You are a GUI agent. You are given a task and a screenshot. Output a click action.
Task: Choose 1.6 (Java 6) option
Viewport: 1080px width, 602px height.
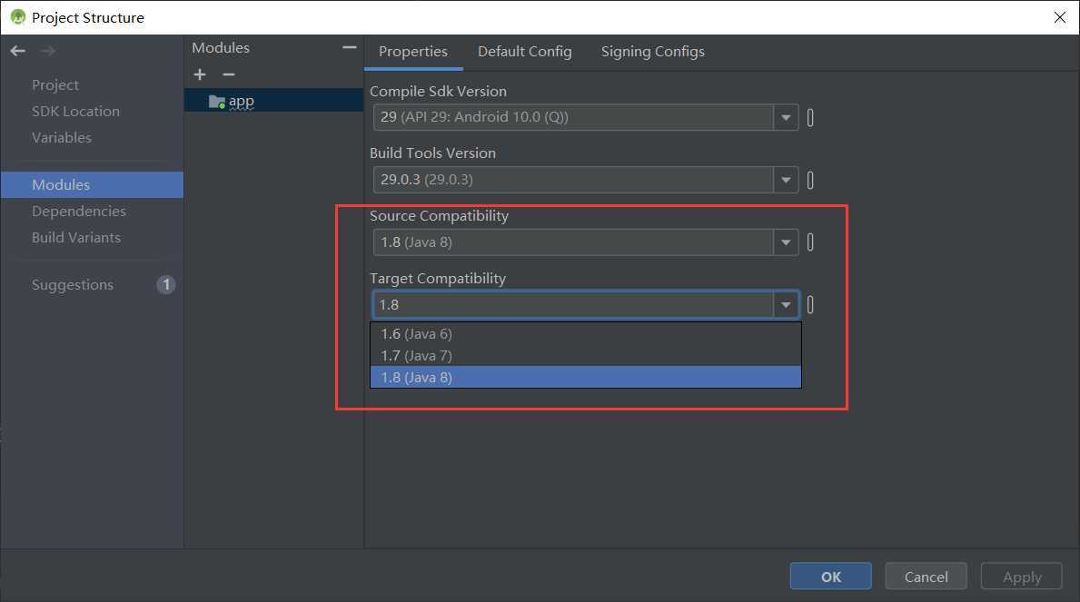[586, 334]
